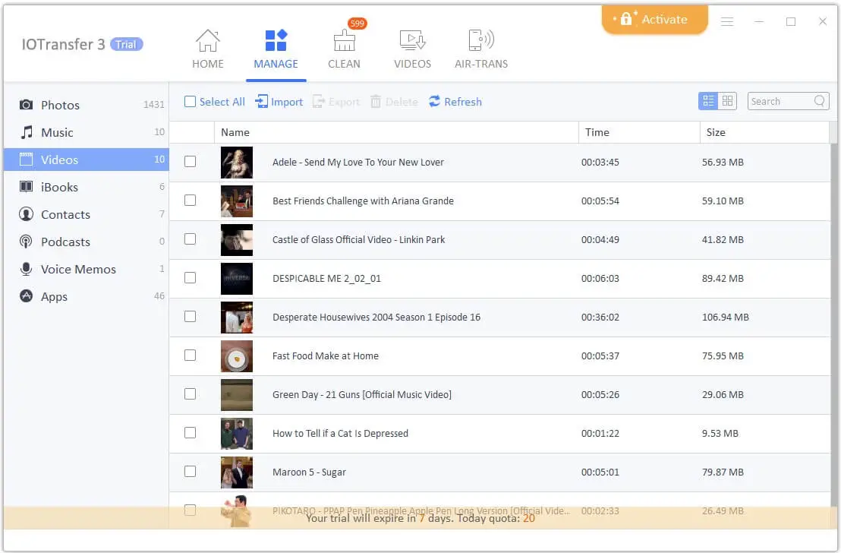Click the Adele video thumbnail
Image resolution: width=841 pixels, height=553 pixels.
pos(237,162)
